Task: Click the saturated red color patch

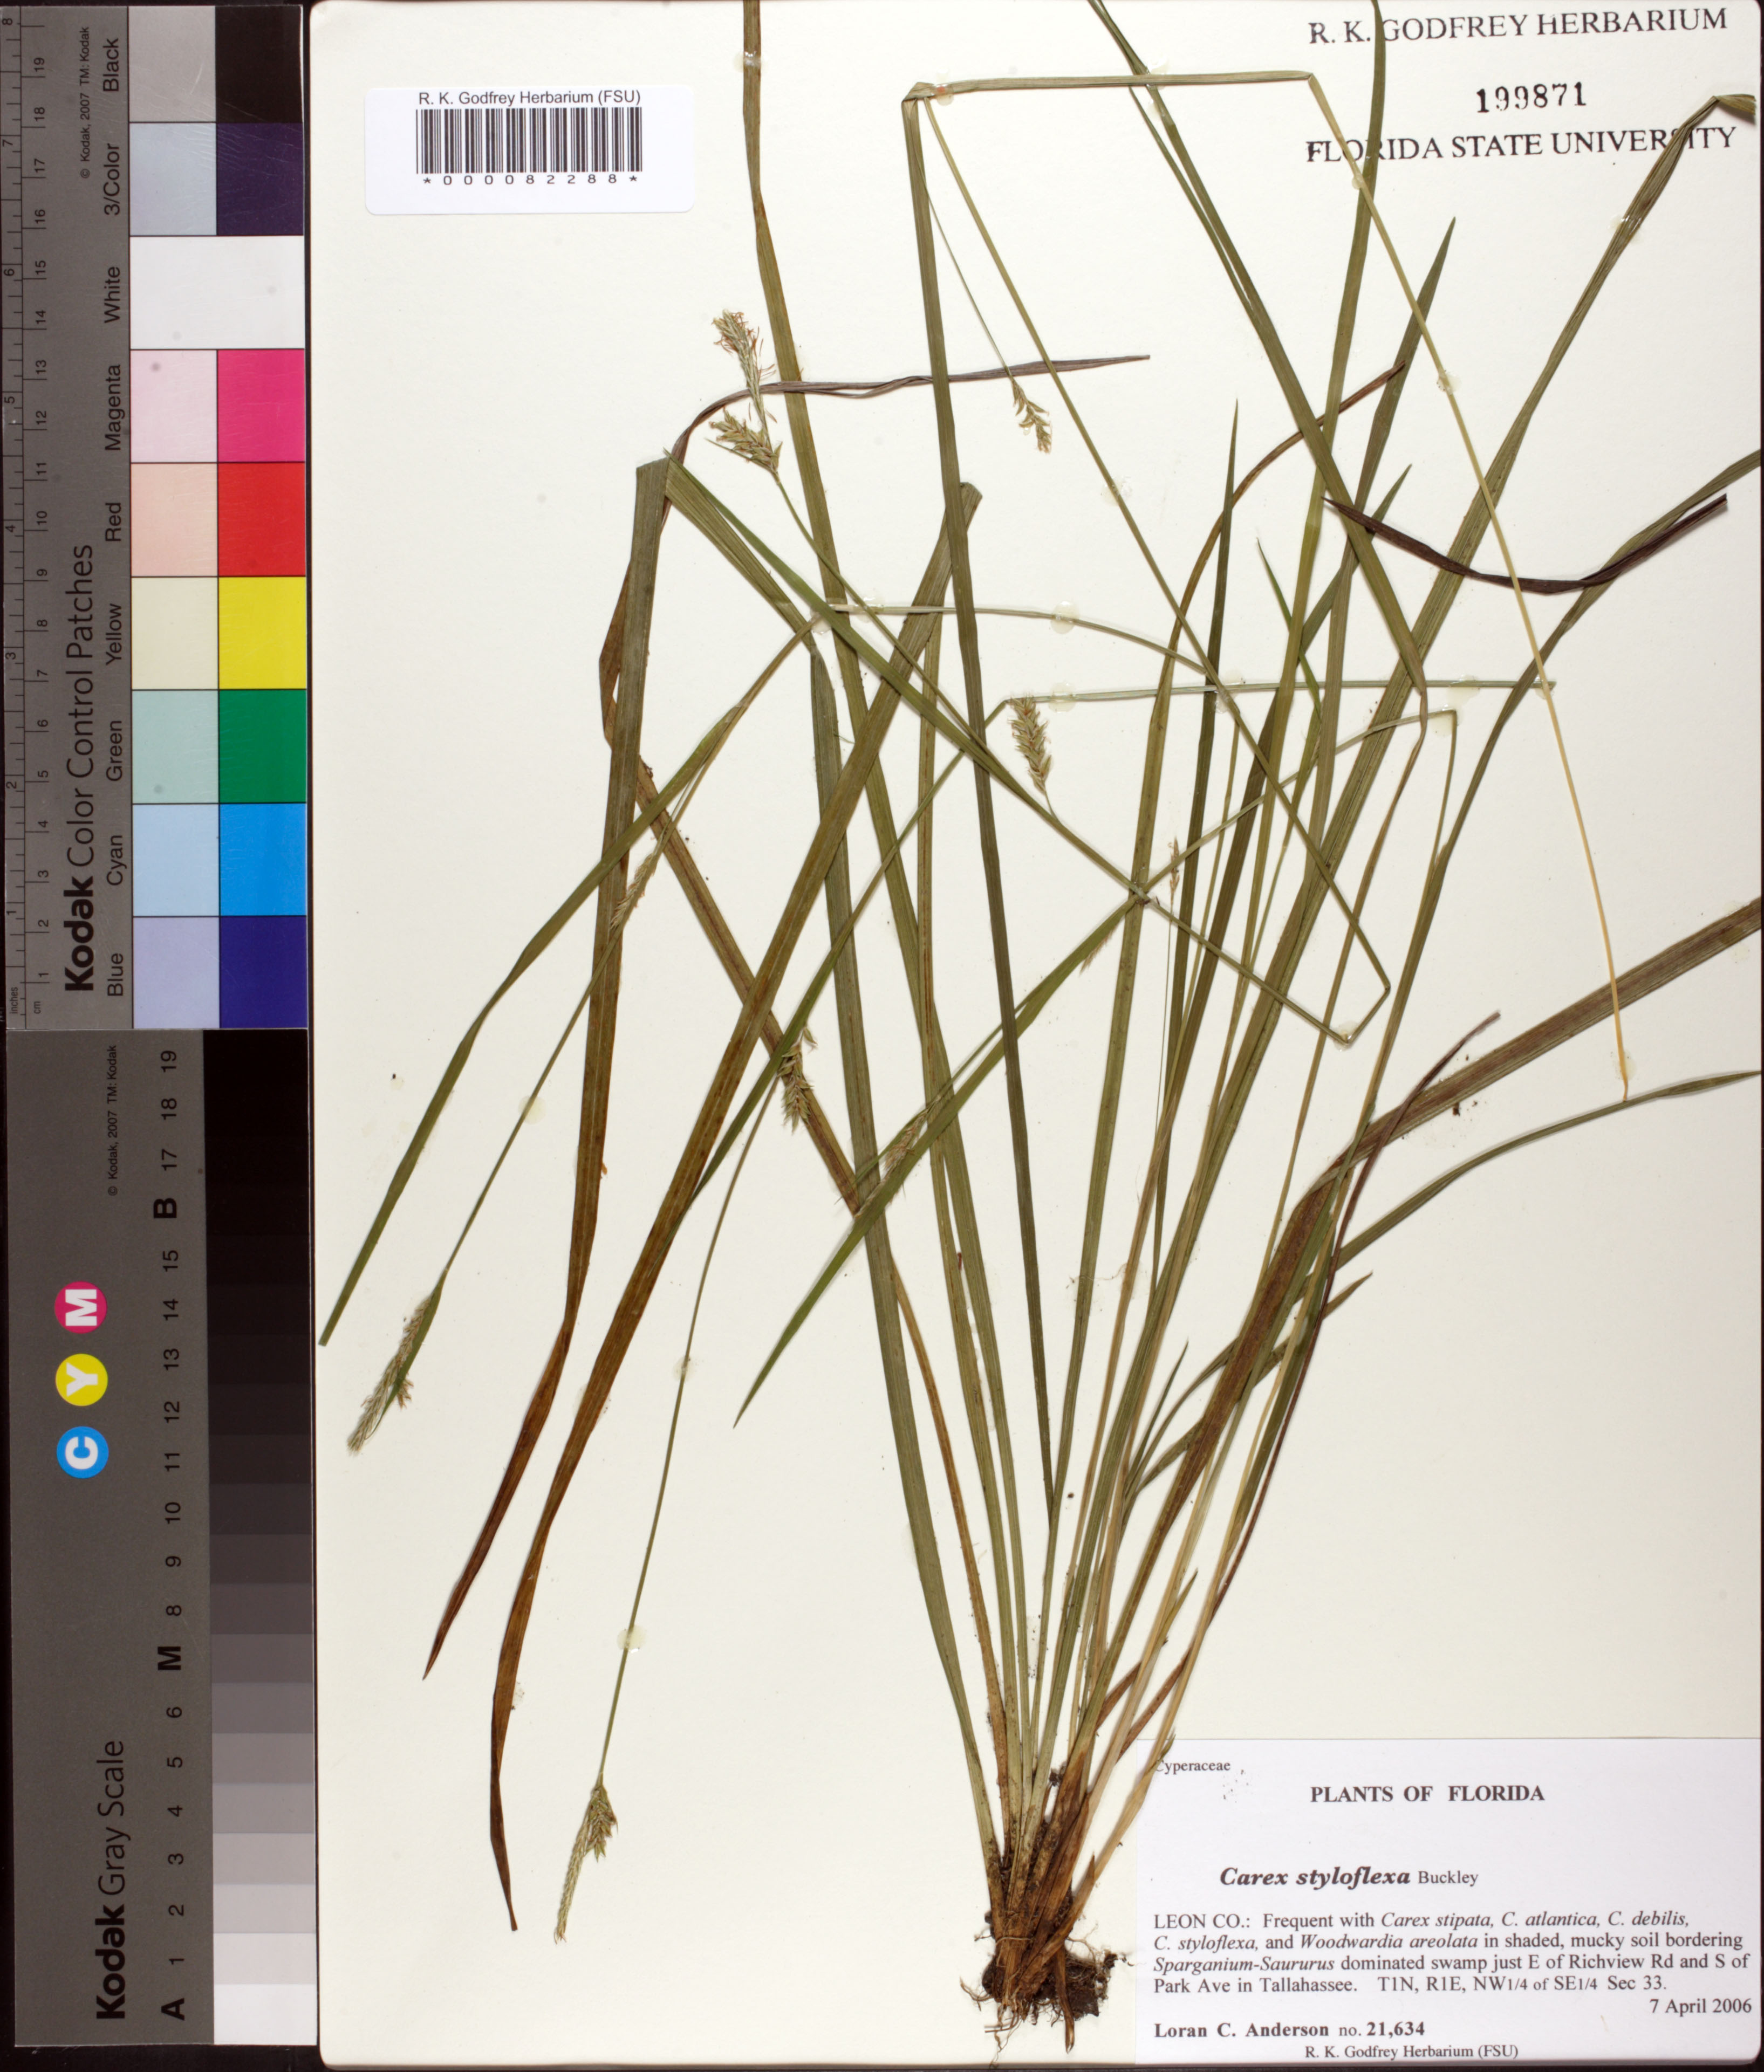Action: tap(261, 518)
